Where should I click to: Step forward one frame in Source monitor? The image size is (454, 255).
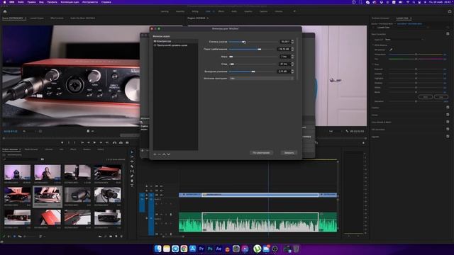tap(101, 142)
